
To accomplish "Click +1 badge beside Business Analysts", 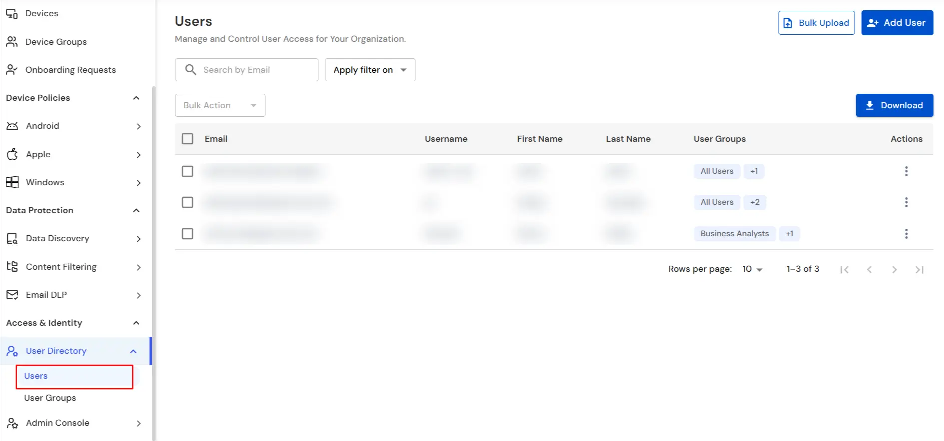I will (x=789, y=234).
